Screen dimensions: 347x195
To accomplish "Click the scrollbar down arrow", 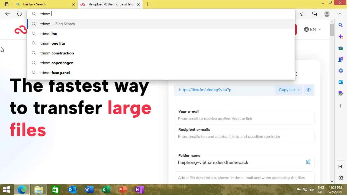I will (332, 182).
